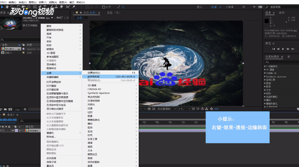This screenshot has width=299, height=167.
Task: Switch to 库 workspace
Action: click(244, 7)
